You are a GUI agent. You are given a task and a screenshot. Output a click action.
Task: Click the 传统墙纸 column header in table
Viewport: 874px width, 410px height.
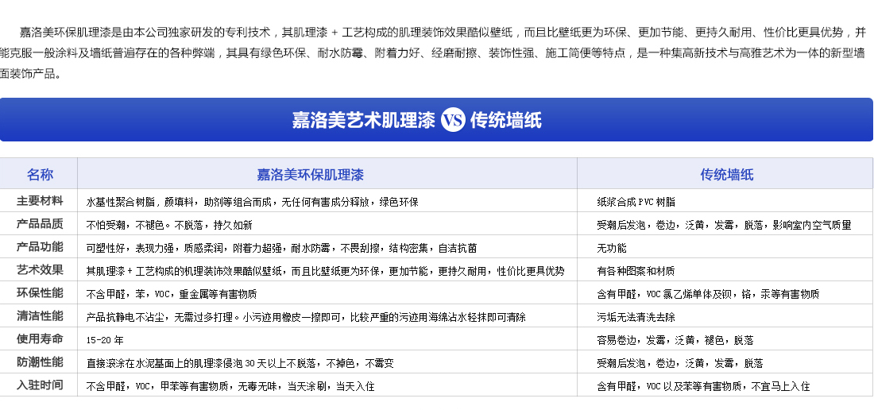coord(727,174)
